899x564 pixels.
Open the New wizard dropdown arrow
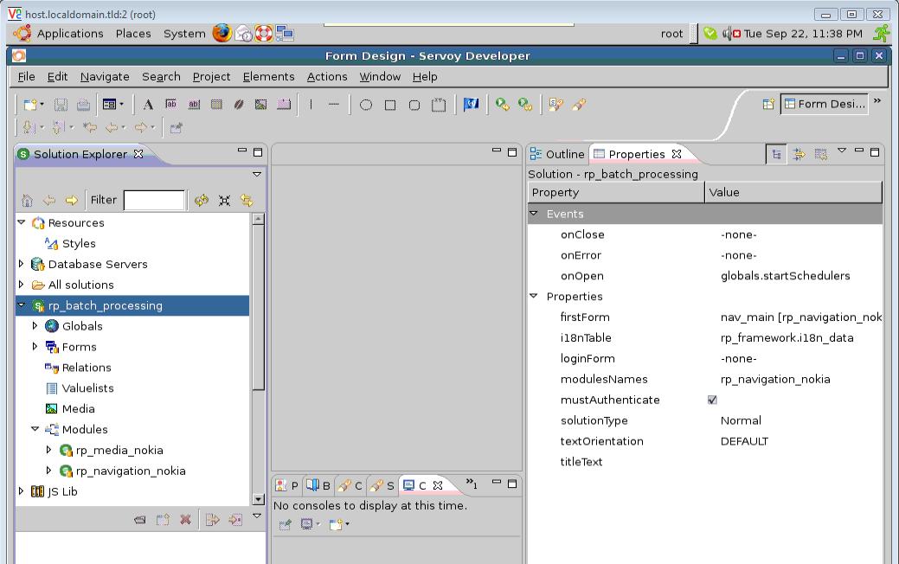pyautogui.click(x=42, y=105)
